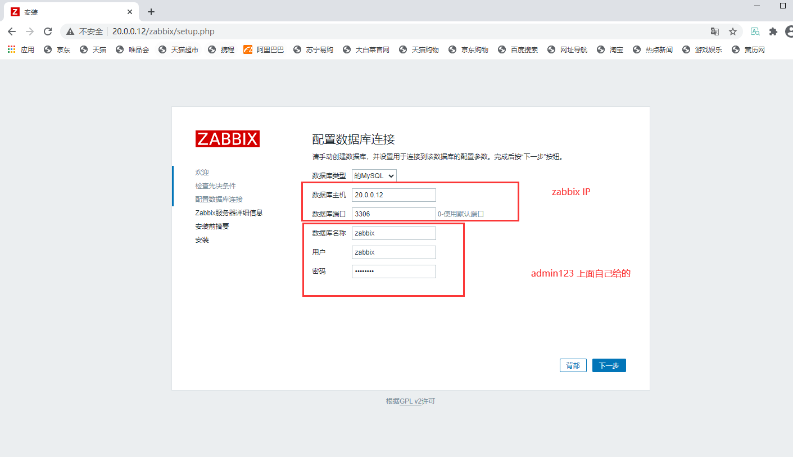Open 阿里巴巴 bookmark
This screenshot has height=457, width=793.
coord(264,49)
